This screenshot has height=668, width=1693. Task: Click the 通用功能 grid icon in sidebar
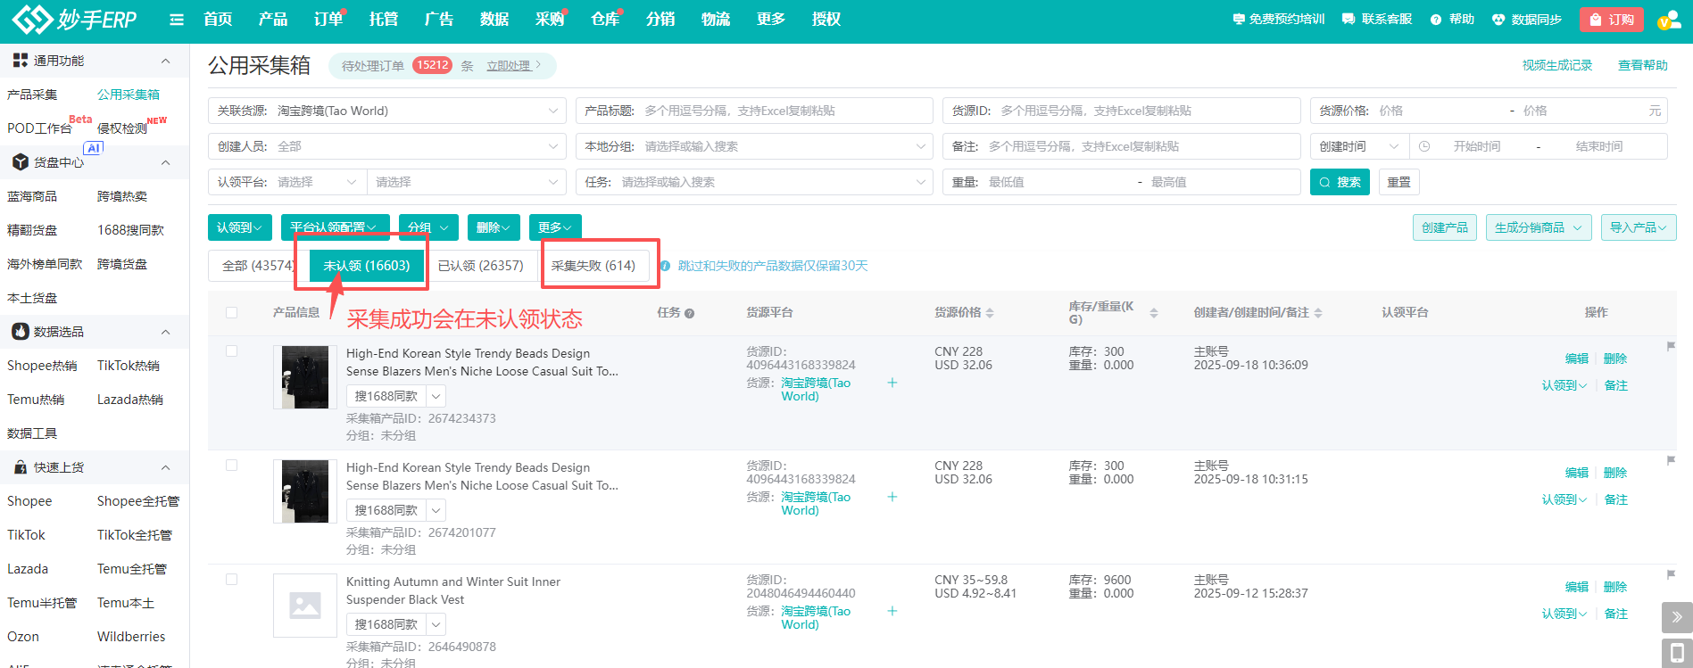pyautogui.click(x=20, y=61)
